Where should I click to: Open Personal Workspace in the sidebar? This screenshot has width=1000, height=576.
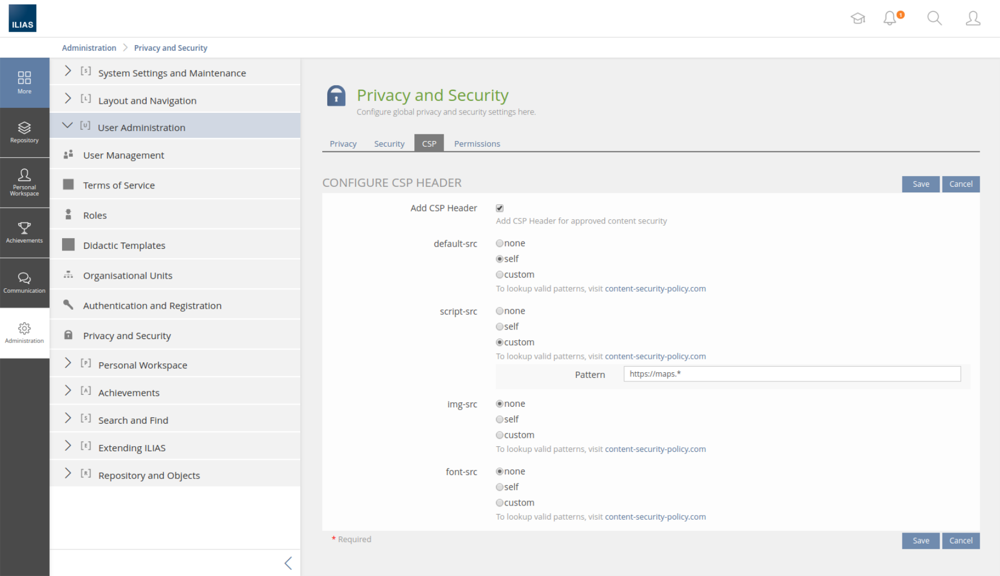coord(24,182)
